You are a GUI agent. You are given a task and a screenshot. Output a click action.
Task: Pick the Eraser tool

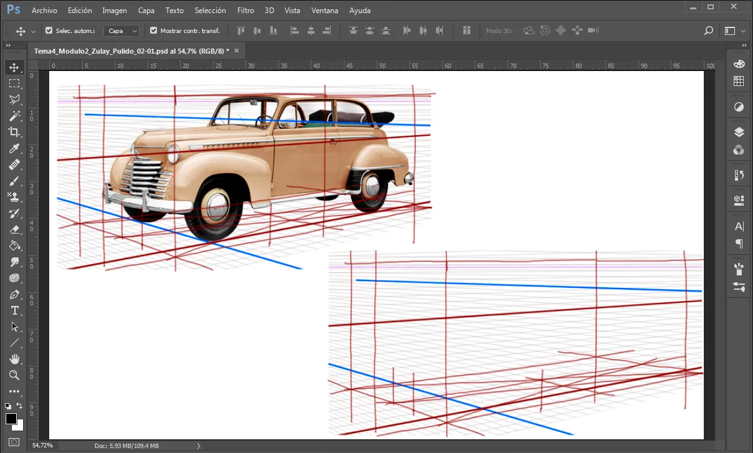[14, 229]
